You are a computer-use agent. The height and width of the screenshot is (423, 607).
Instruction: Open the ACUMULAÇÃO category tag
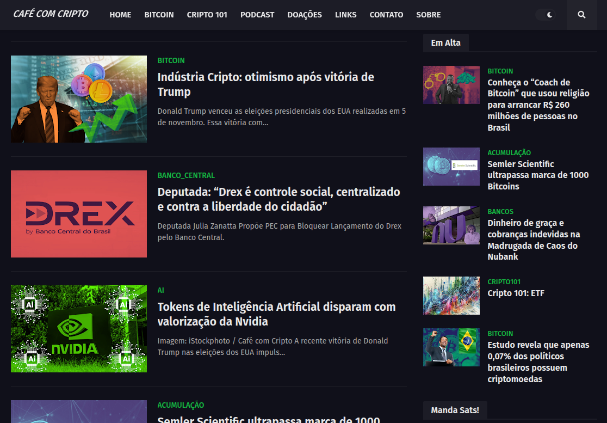pyautogui.click(x=181, y=405)
